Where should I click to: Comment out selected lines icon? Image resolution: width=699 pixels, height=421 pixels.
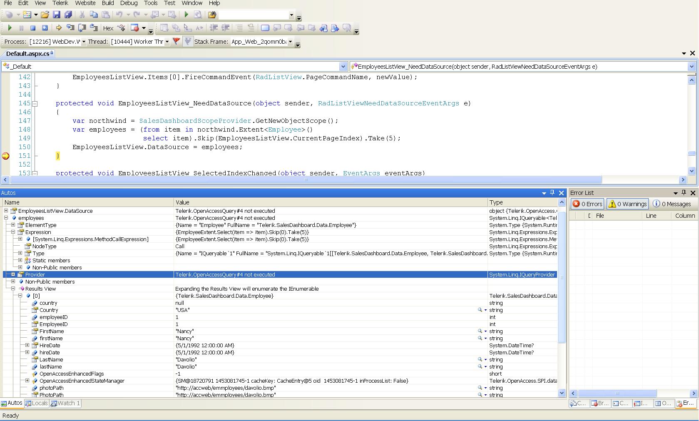pos(239,28)
